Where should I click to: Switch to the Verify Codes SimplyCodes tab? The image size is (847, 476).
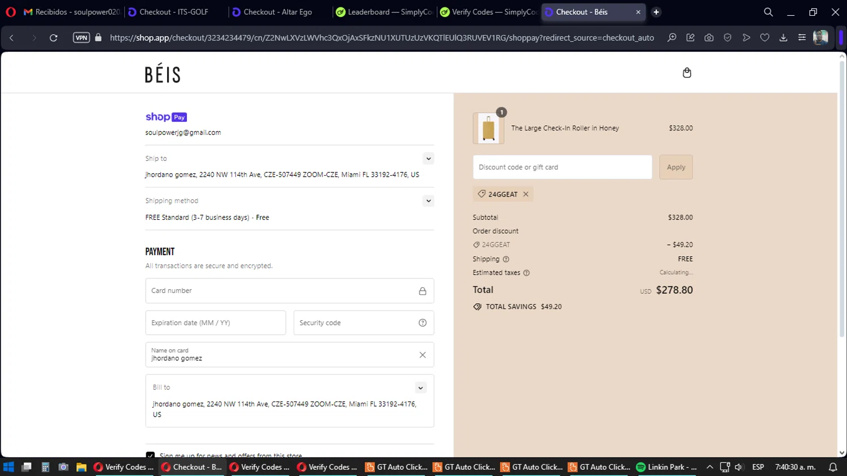[488, 12]
